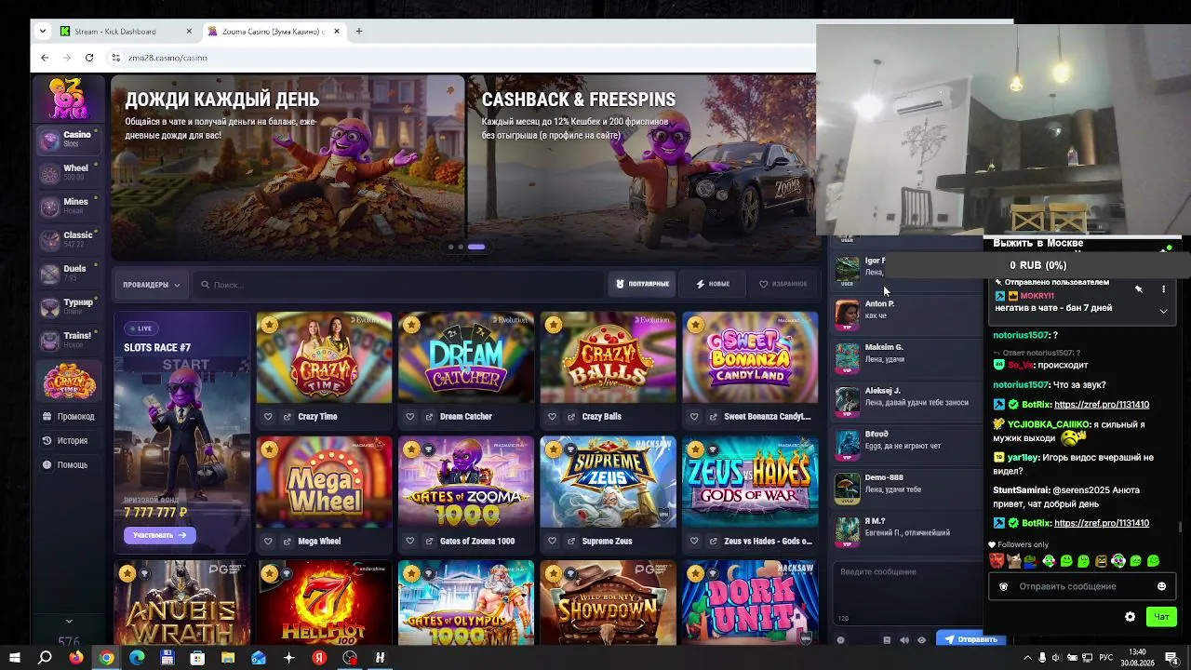Viewport: 1191px width, 670px height.
Task: Favorite Zeus vs Hades with heart icon
Action: pyautogui.click(x=695, y=542)
